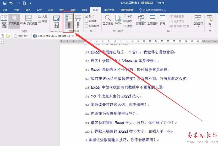Switch to Web 版式视图
The height and width of the screenshot is (146, 218).
click(x=29, y=20)
